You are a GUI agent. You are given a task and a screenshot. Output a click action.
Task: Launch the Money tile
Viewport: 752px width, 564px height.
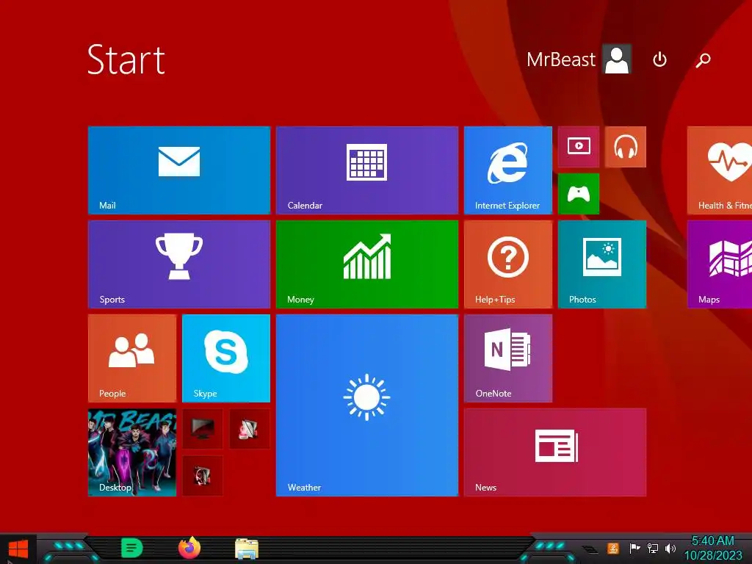367,264
